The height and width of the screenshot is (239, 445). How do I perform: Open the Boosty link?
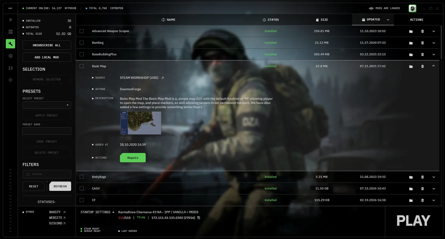(57, 212)
